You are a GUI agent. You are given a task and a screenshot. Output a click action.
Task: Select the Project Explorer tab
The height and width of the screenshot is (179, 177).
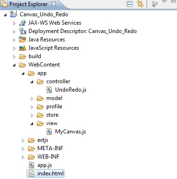pyautogui.click(x=28, y=4)
